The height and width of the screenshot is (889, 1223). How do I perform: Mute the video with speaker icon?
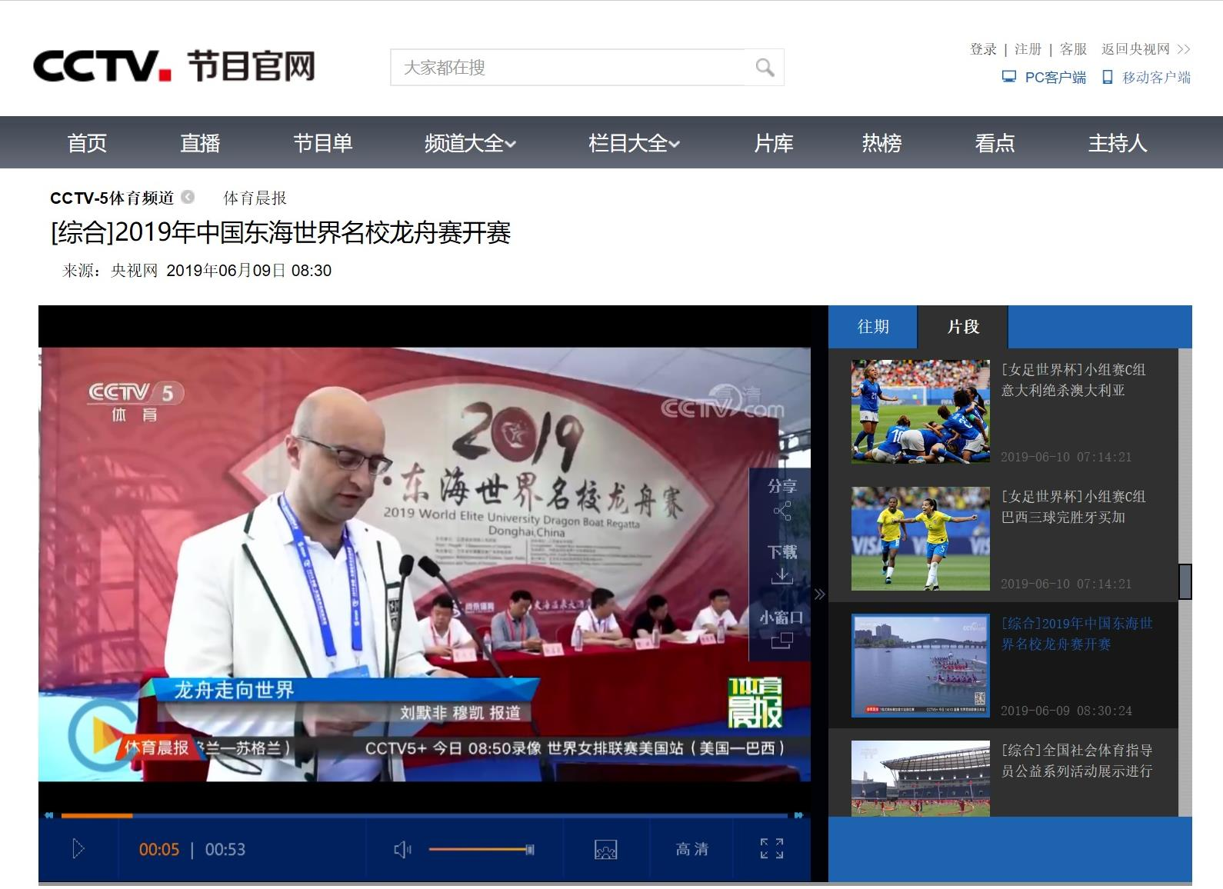tap(402, 849)
